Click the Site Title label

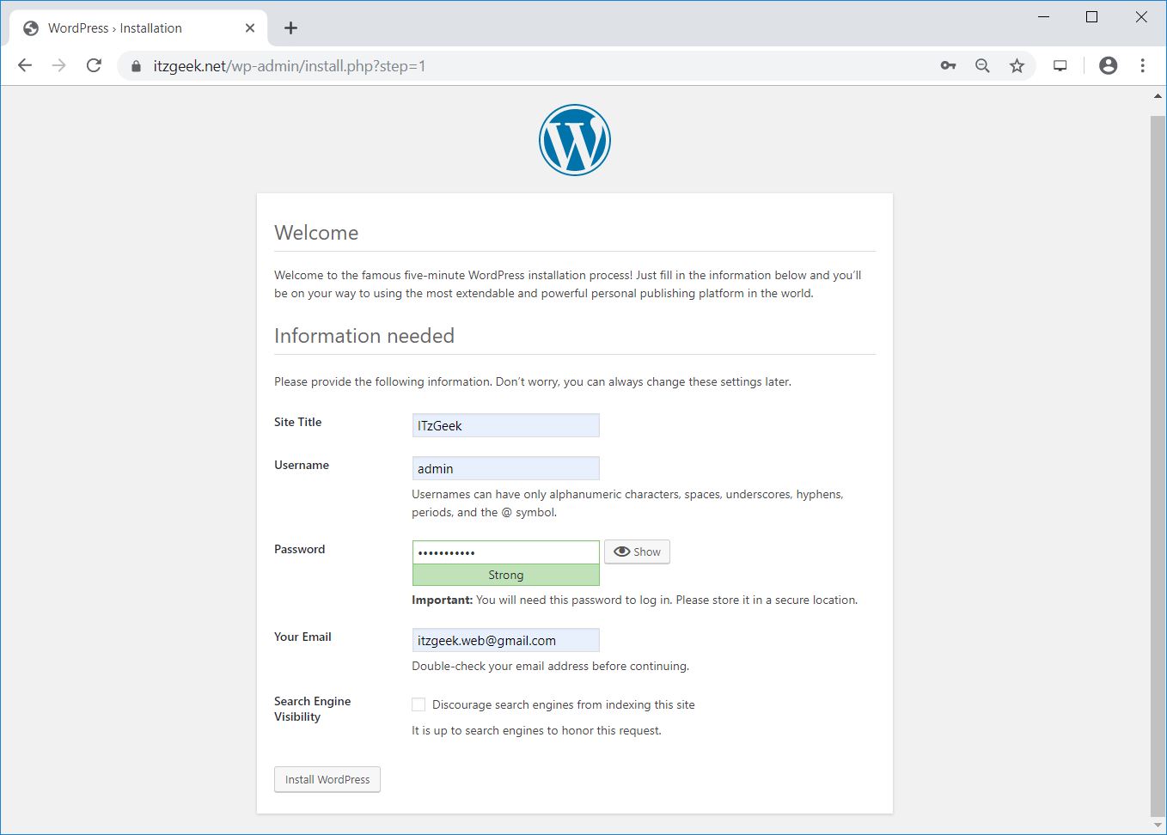[297, 422]
